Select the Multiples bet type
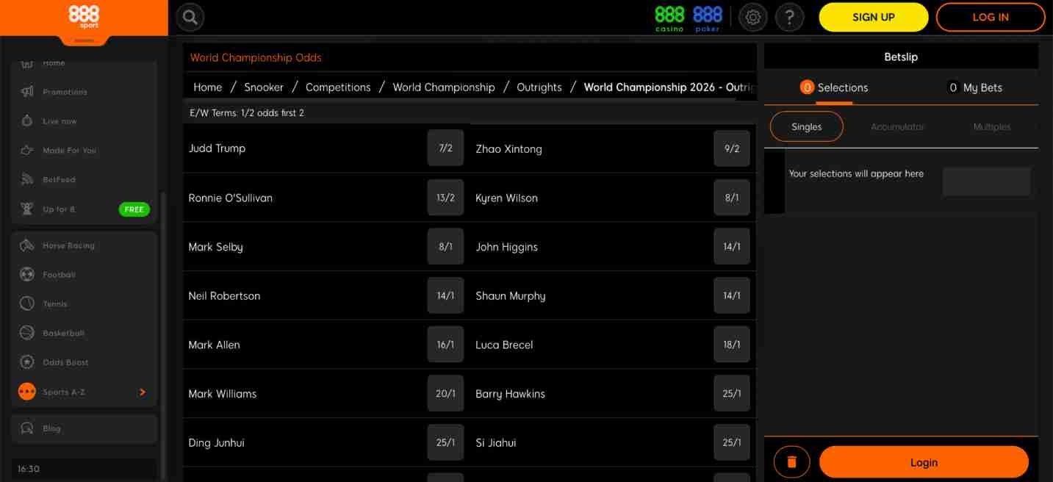 click(x=992, y=127)
